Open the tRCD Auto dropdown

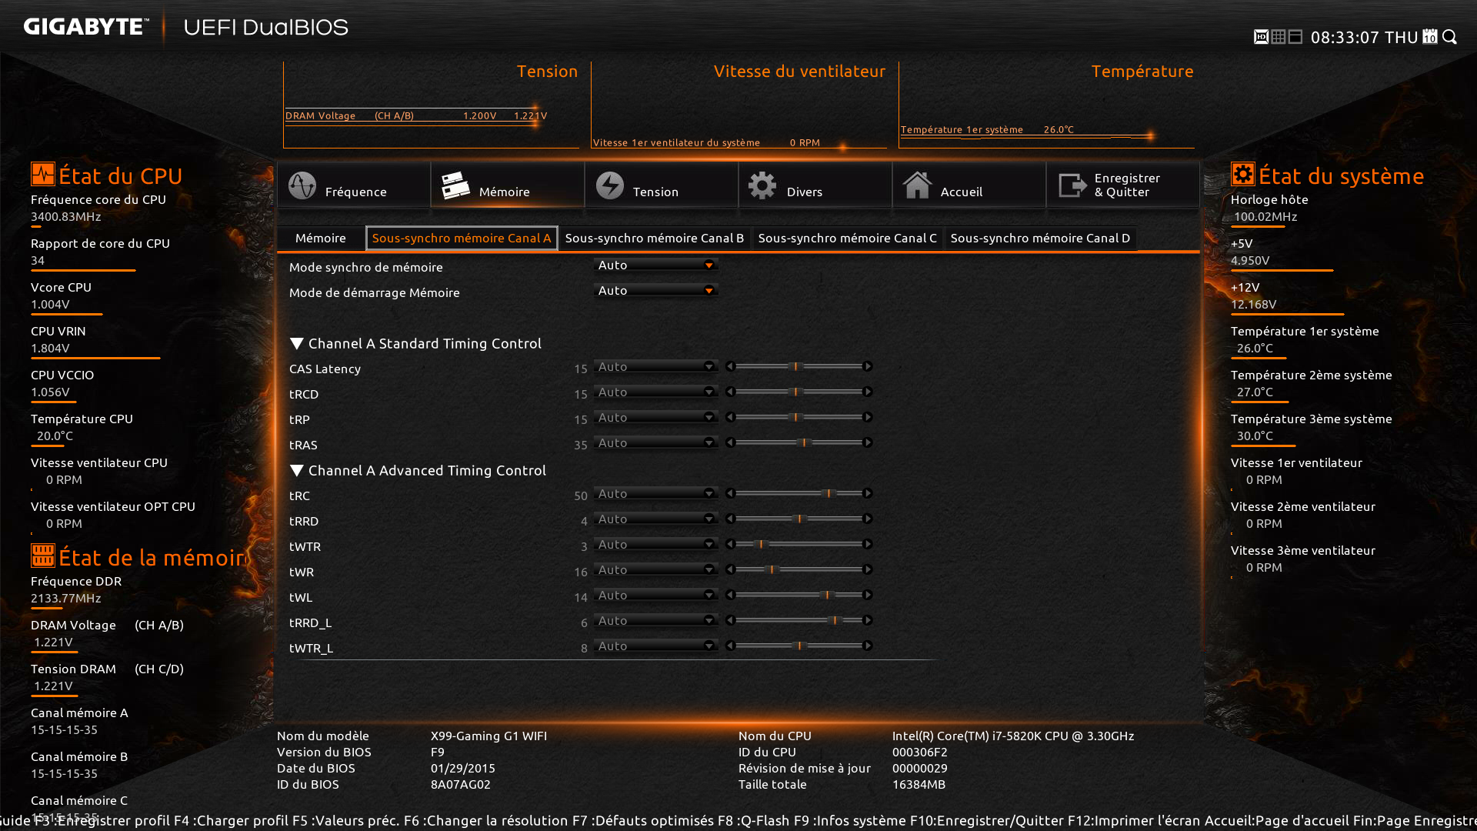[655, 392]
